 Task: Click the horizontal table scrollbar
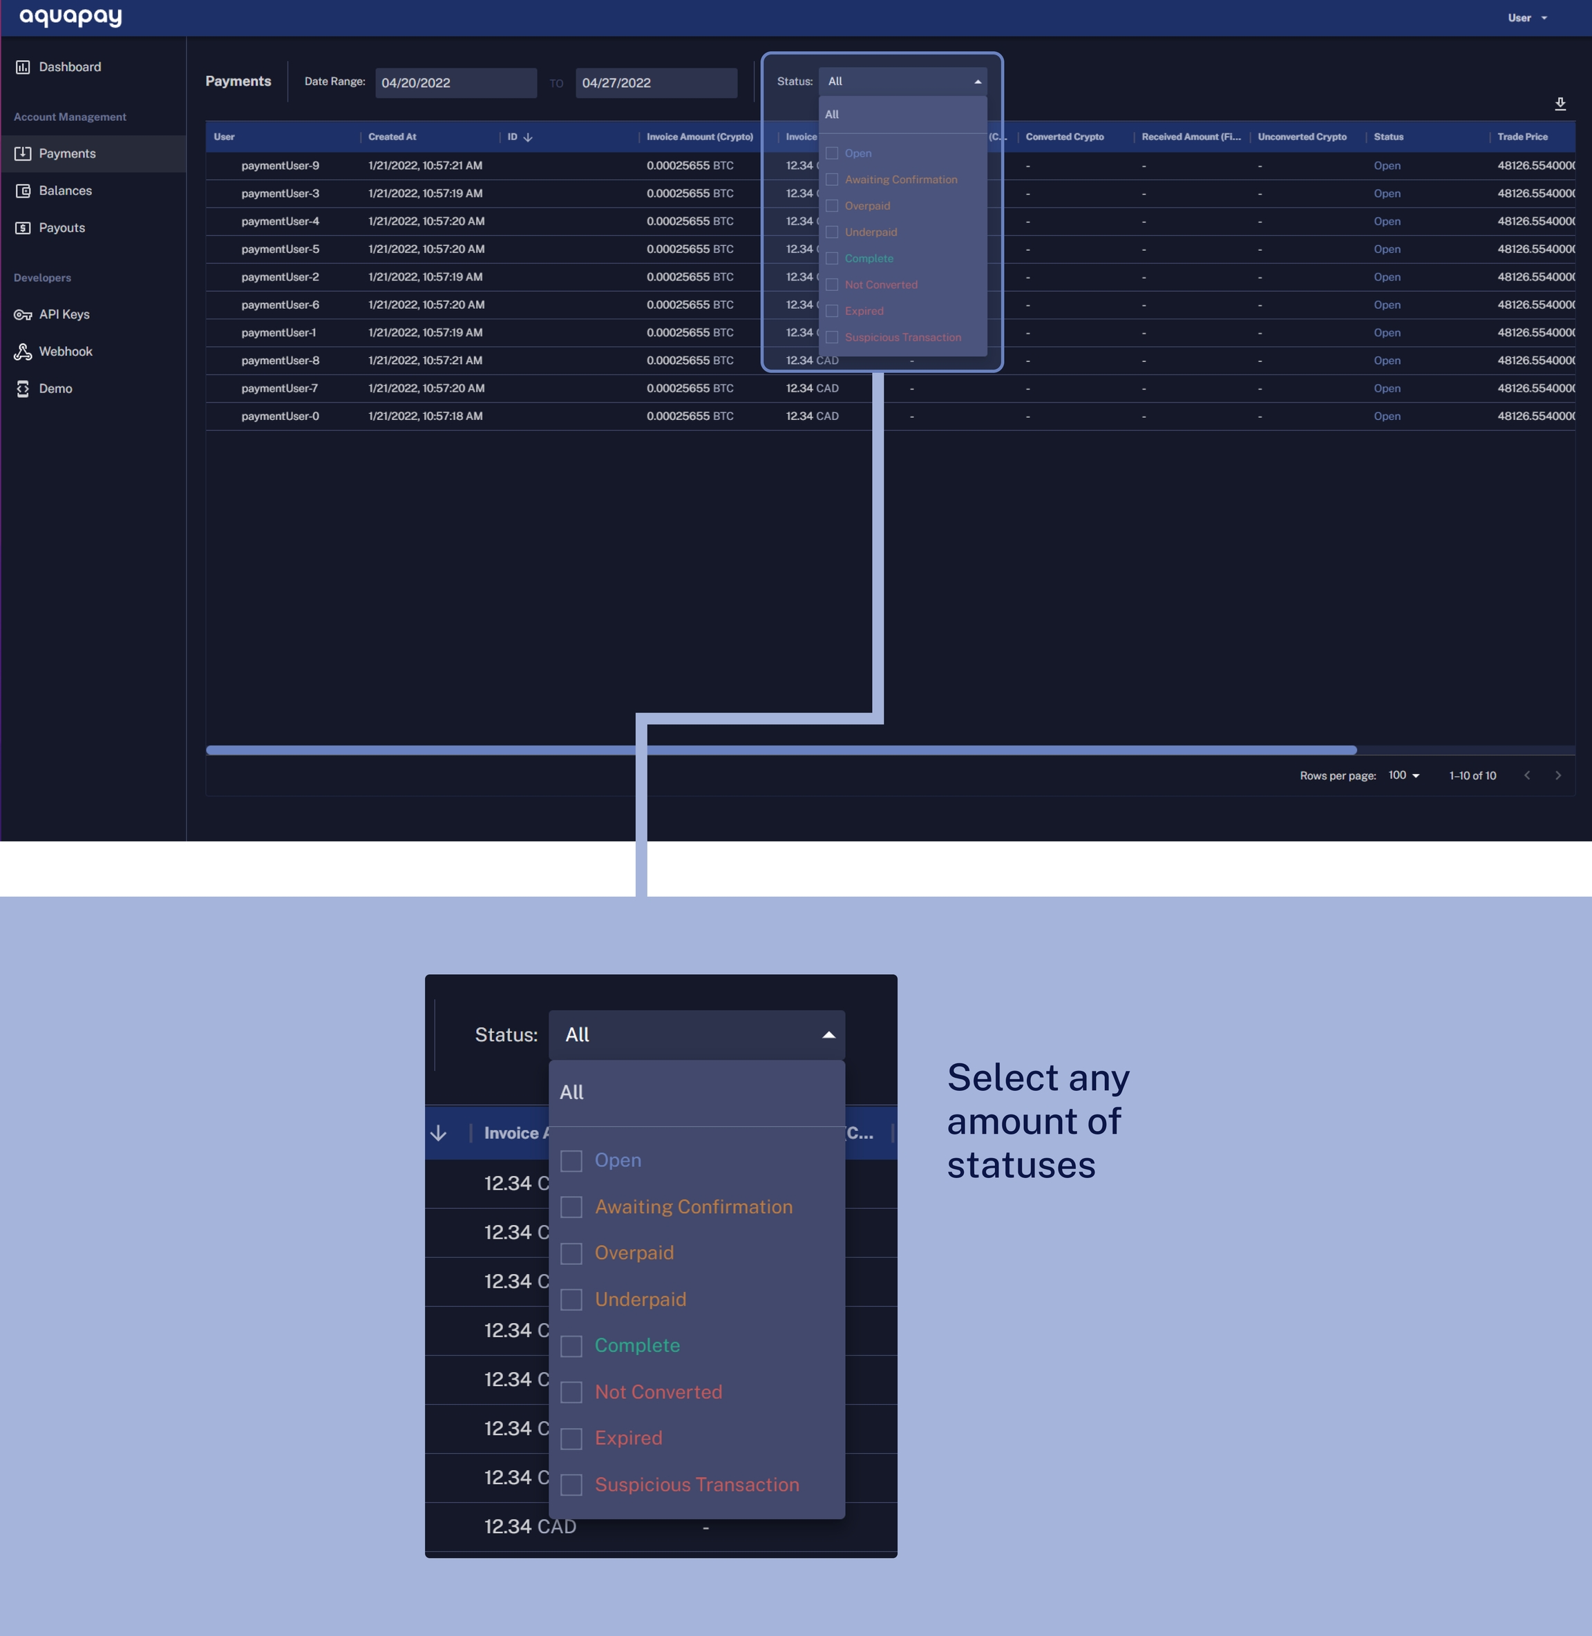pyautogui.click(x=780, y=750)
